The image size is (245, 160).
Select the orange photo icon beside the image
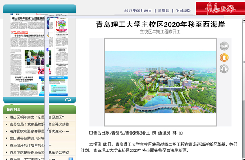(224, 57)
